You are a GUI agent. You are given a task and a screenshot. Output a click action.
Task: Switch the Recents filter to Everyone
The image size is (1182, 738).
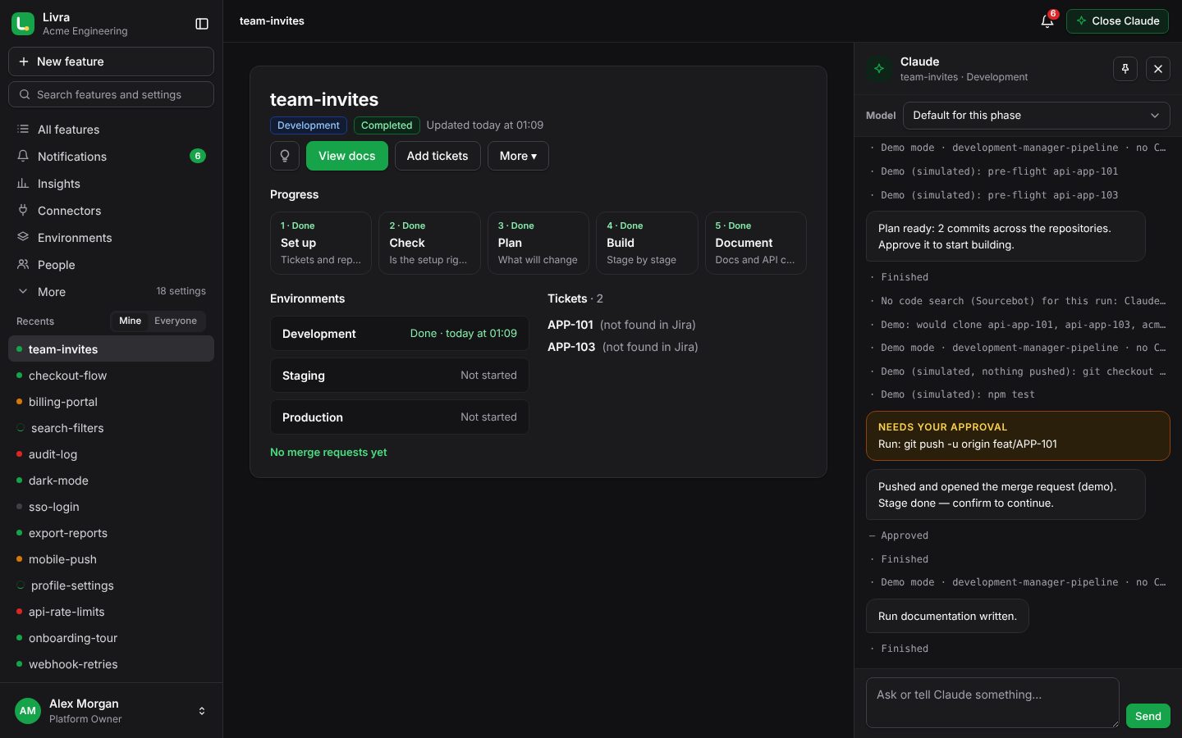(176, 321)
